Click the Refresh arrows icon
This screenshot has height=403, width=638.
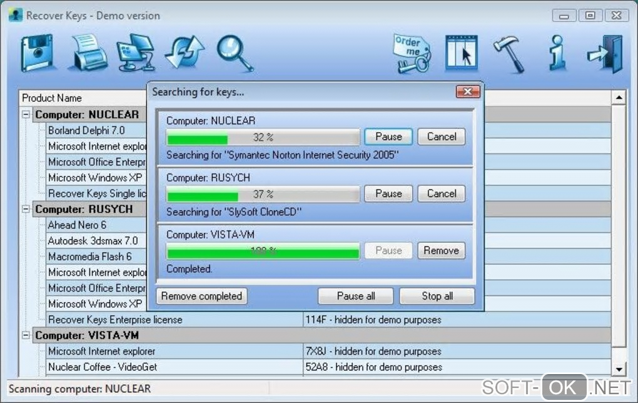coord(185,53)
